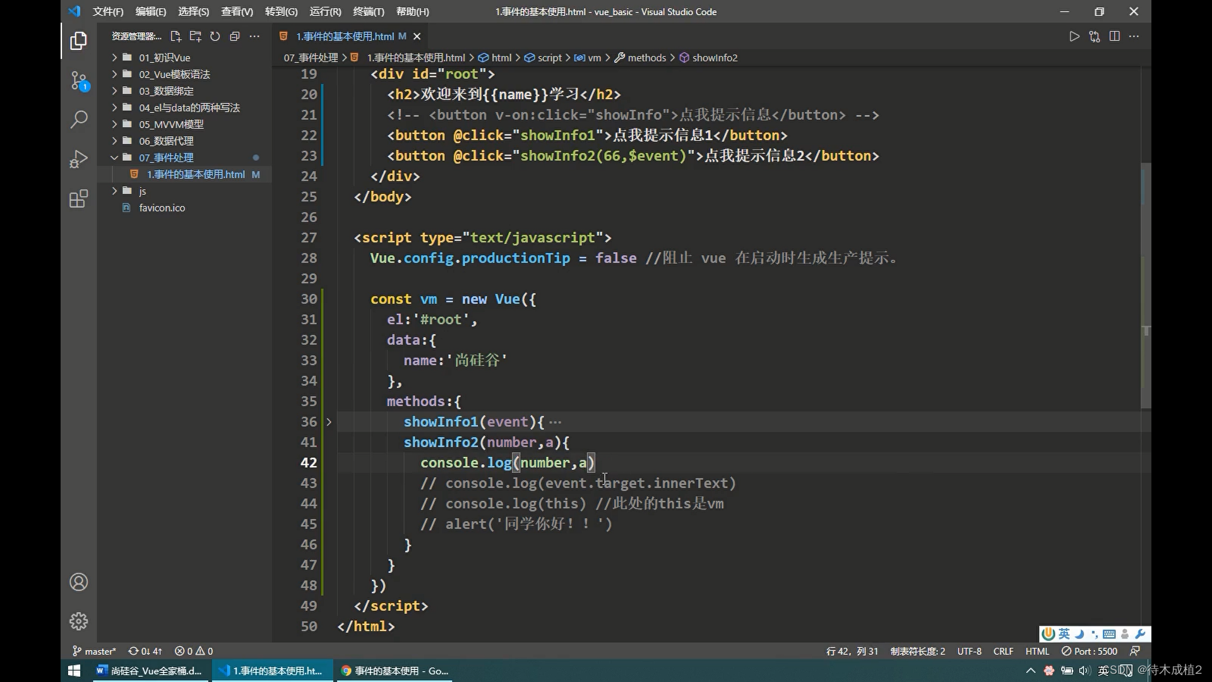Close the 1.事件的基本使用.html editor tab
Image resolution: width=1212 pixels, height=682 pixels.
click(x=417, y=37)
